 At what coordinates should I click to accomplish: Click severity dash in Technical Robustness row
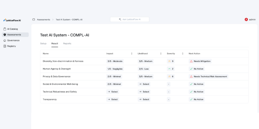[168, 92]
